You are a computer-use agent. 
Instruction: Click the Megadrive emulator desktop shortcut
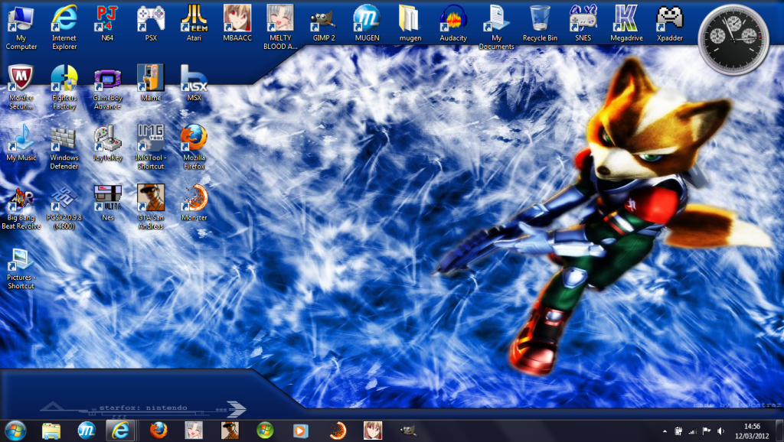(x=626, y=24)
